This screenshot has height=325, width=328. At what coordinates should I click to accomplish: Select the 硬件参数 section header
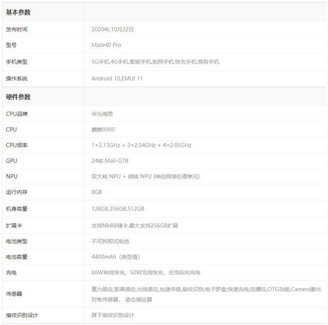tap(18, 97)
